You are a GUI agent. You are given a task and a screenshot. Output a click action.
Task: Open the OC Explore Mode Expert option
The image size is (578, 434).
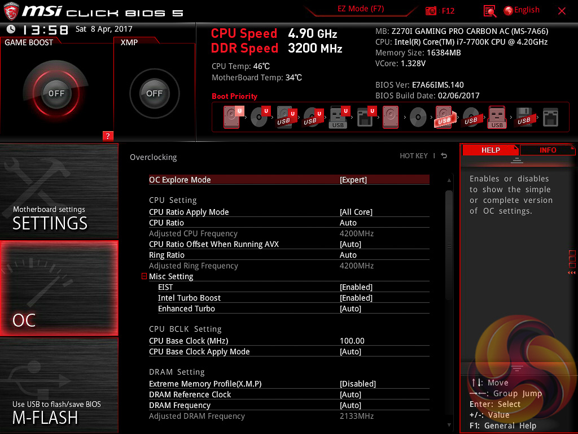pyautogui.click(x=289, y=180)
